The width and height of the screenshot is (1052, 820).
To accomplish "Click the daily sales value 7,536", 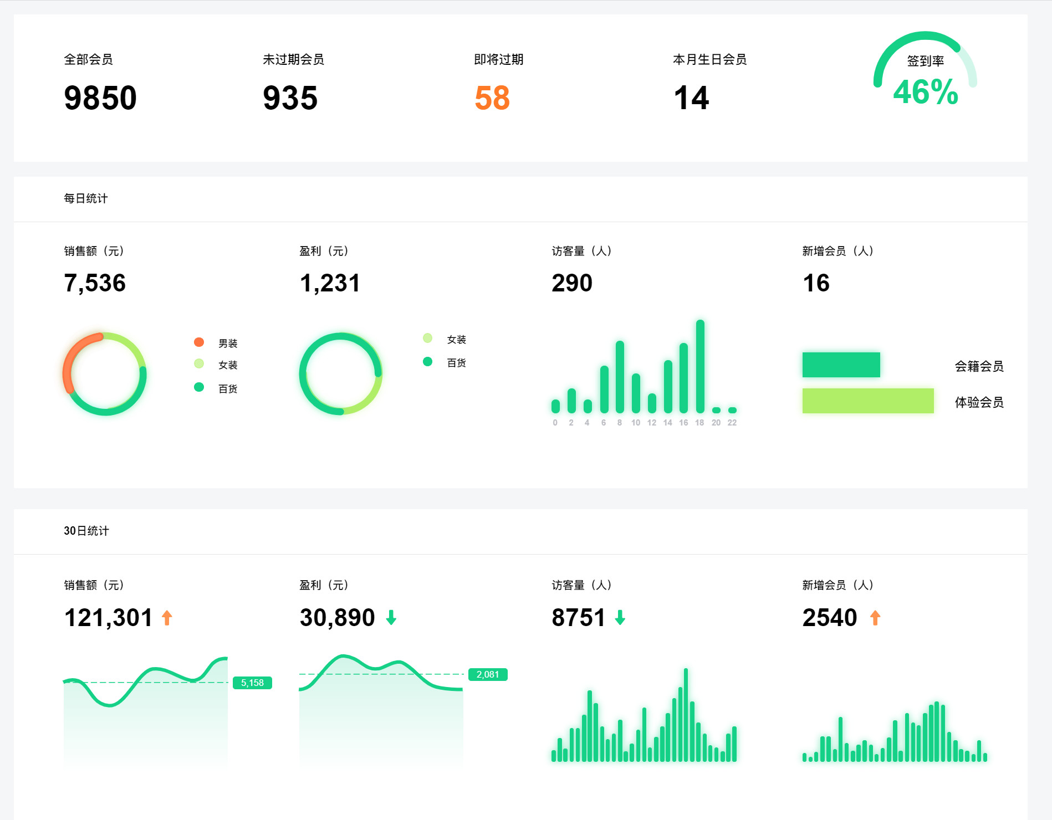I will 95,283.
